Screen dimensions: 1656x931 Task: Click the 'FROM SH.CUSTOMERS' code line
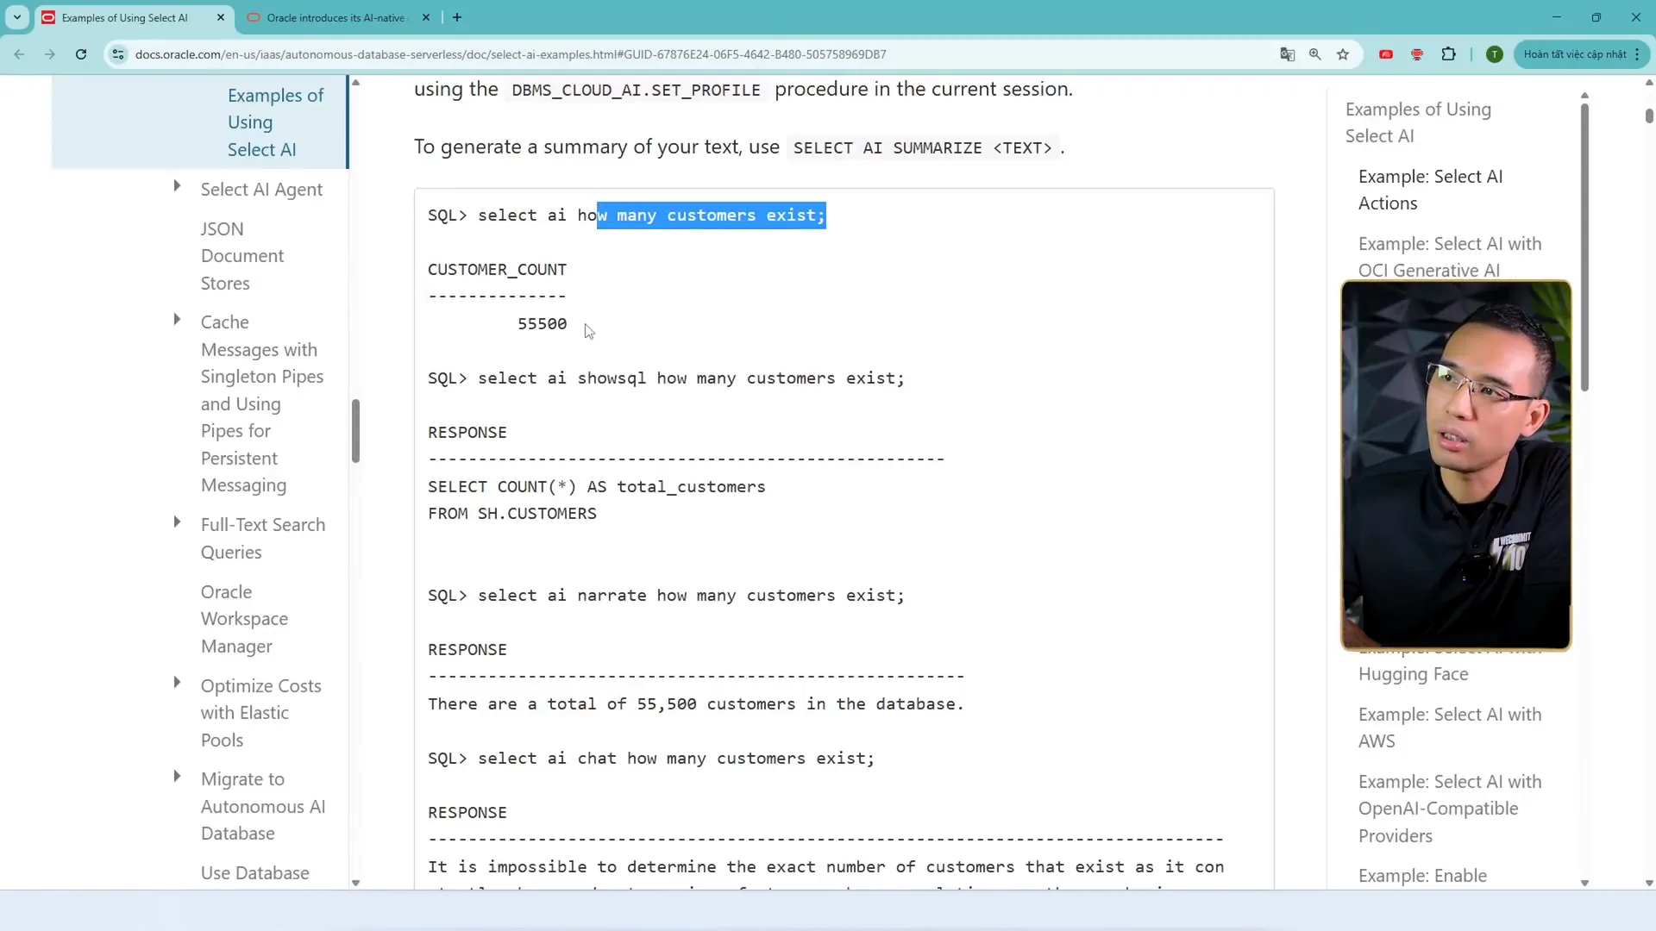coord(511,514)
